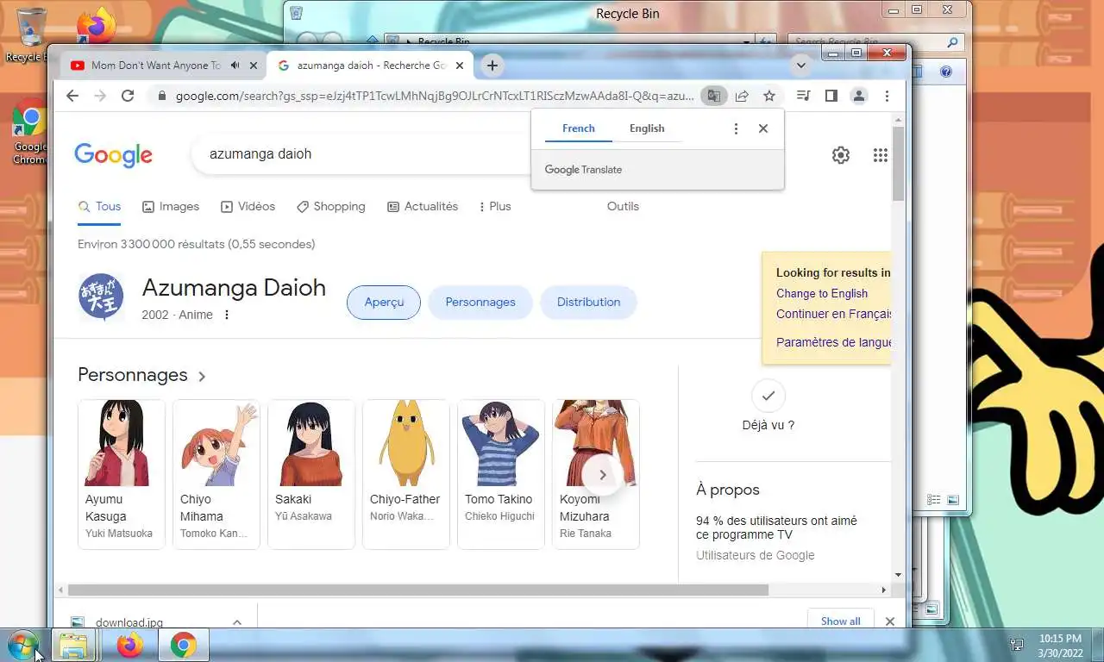Switch to the Tous results tab
The image size is (1104, 662).
[99, 207]
